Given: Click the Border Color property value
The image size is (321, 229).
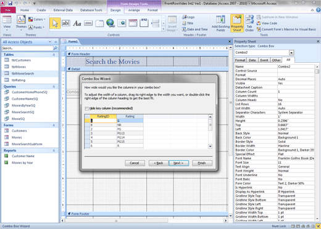Looking at the screenshot, I should [x=296, y=150].
